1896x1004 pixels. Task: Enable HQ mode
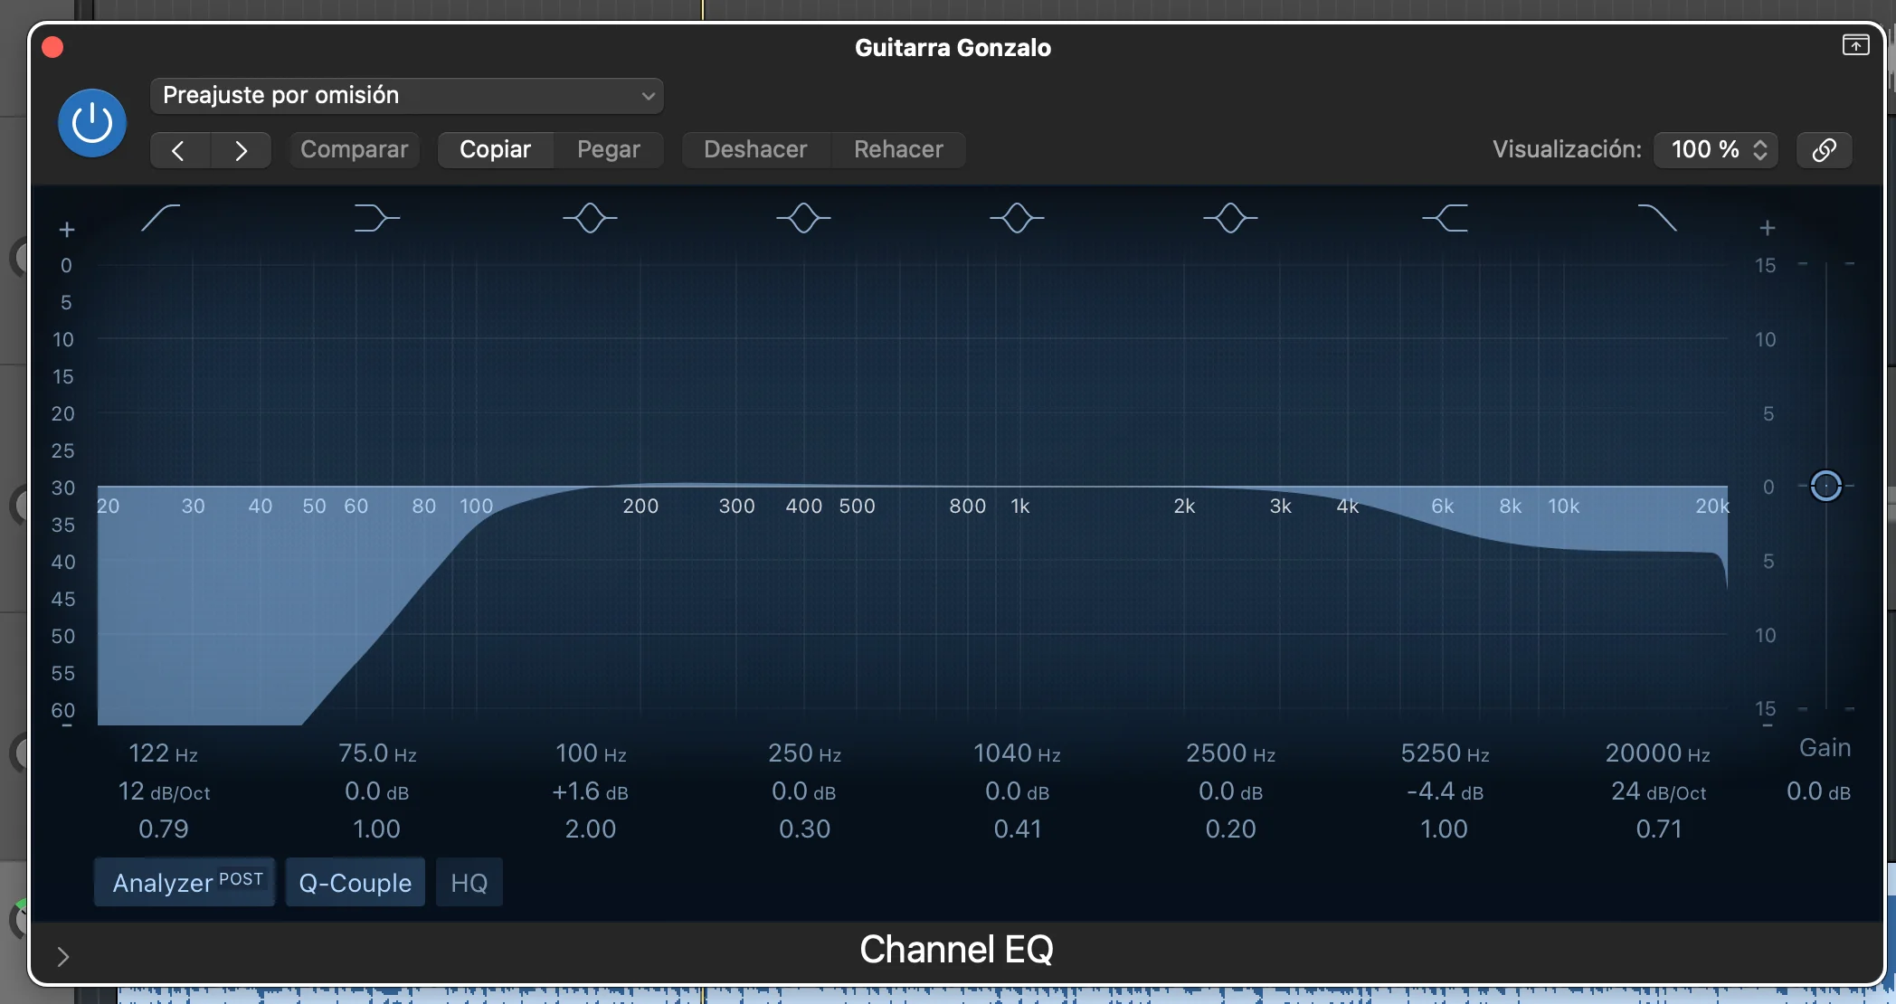click(x=469, y=883)
